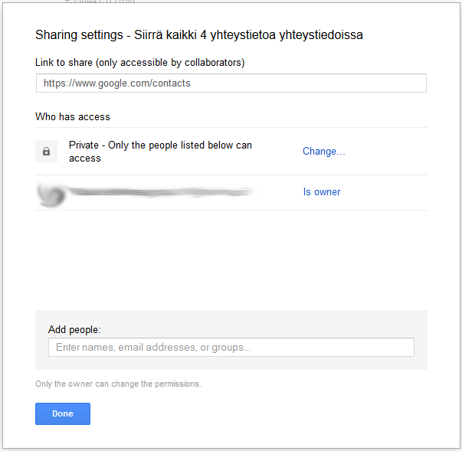This screenshot has height=451, width=462.
Task: Click the blurred owner avatar
Action: (x=51, y=193)
